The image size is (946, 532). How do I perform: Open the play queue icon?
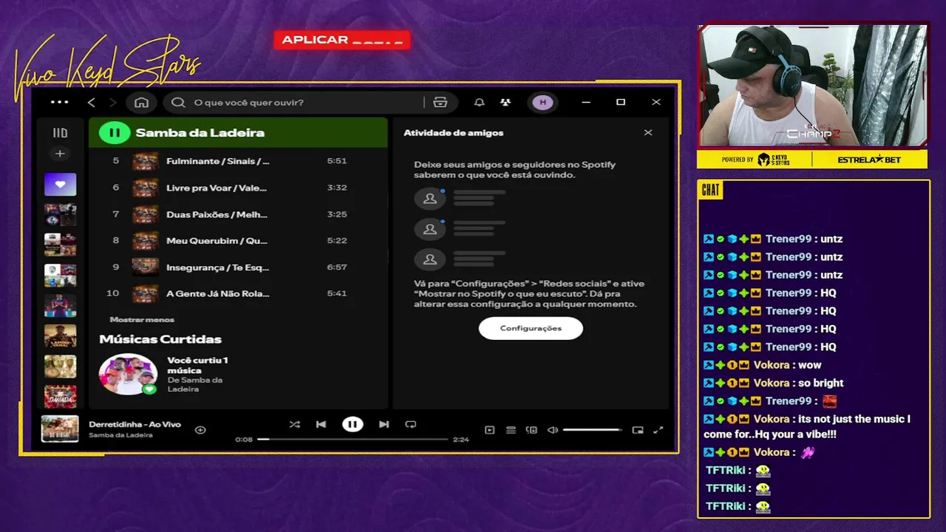click(x=511, y=430)
